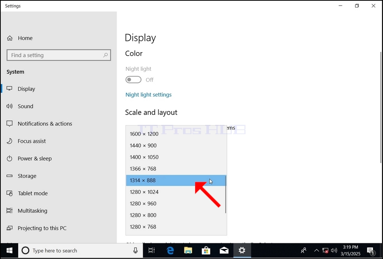Open Night light settings link
383x259 pixels.
149,95
